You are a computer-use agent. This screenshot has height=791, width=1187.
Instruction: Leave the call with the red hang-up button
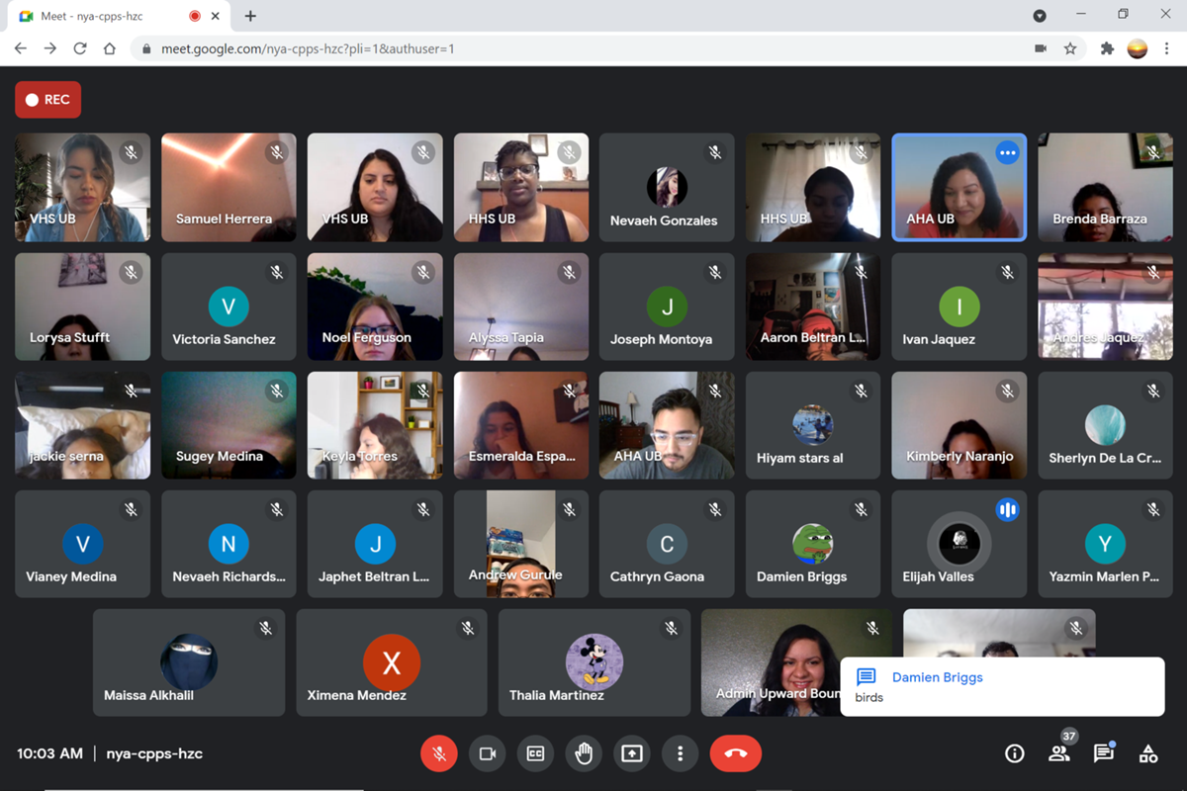(736, 753)
